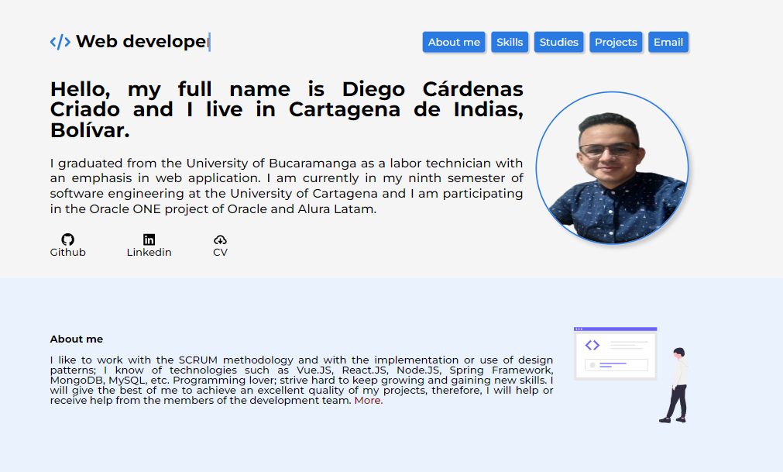Open Github via its octocat icon

click(68, 240)
